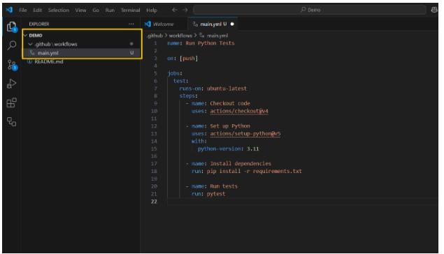The image size is (444, 254).
Task: Click the Demo command center search box
Action: (x=310, y=10)
